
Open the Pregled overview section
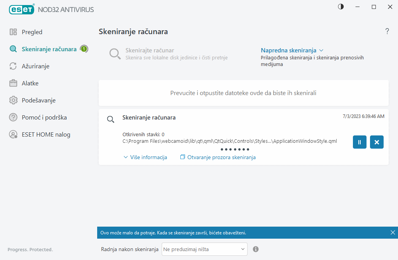click(x=32, y=32)
